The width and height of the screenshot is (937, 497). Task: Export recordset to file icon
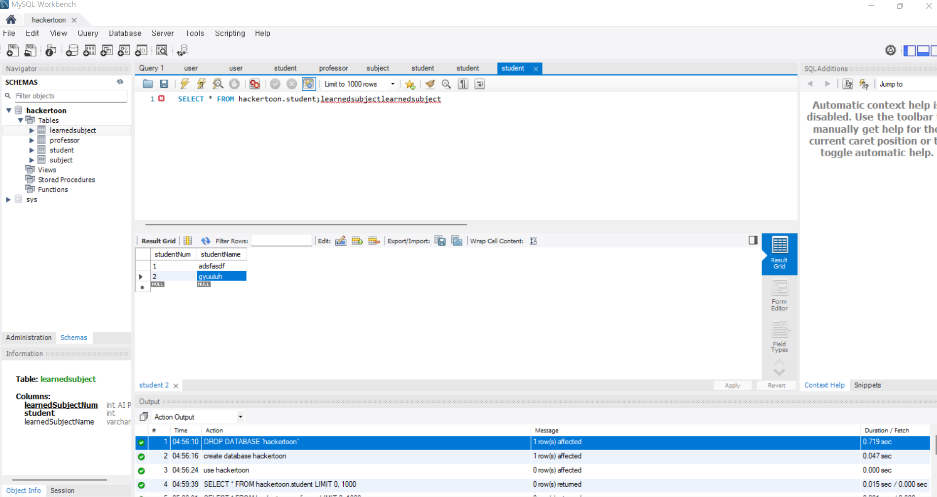440,241
